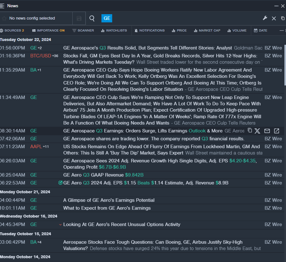Image resolution: width=286 pixels, height=262 pixels.
Task: Toggle the Importance ON filter
Action: [x=48, y=31]
